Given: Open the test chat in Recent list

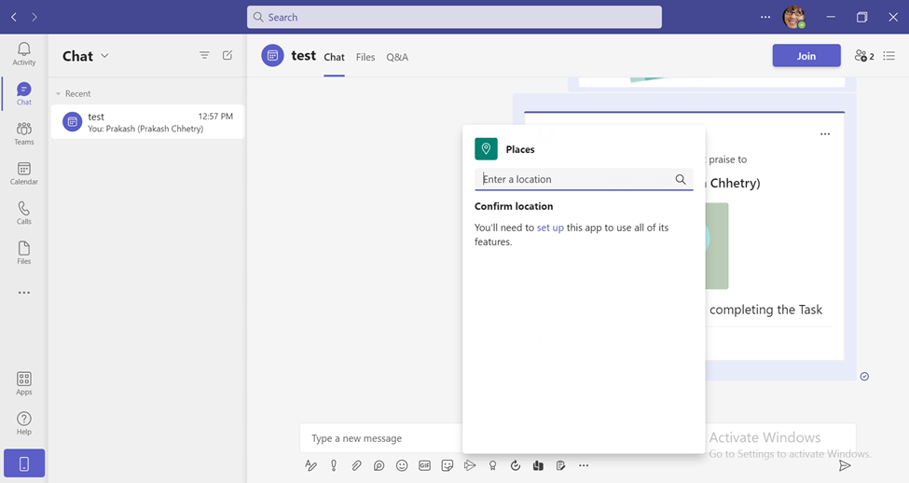Looking at the screenshot, I should pyautogui.click(x=147, y=122).
